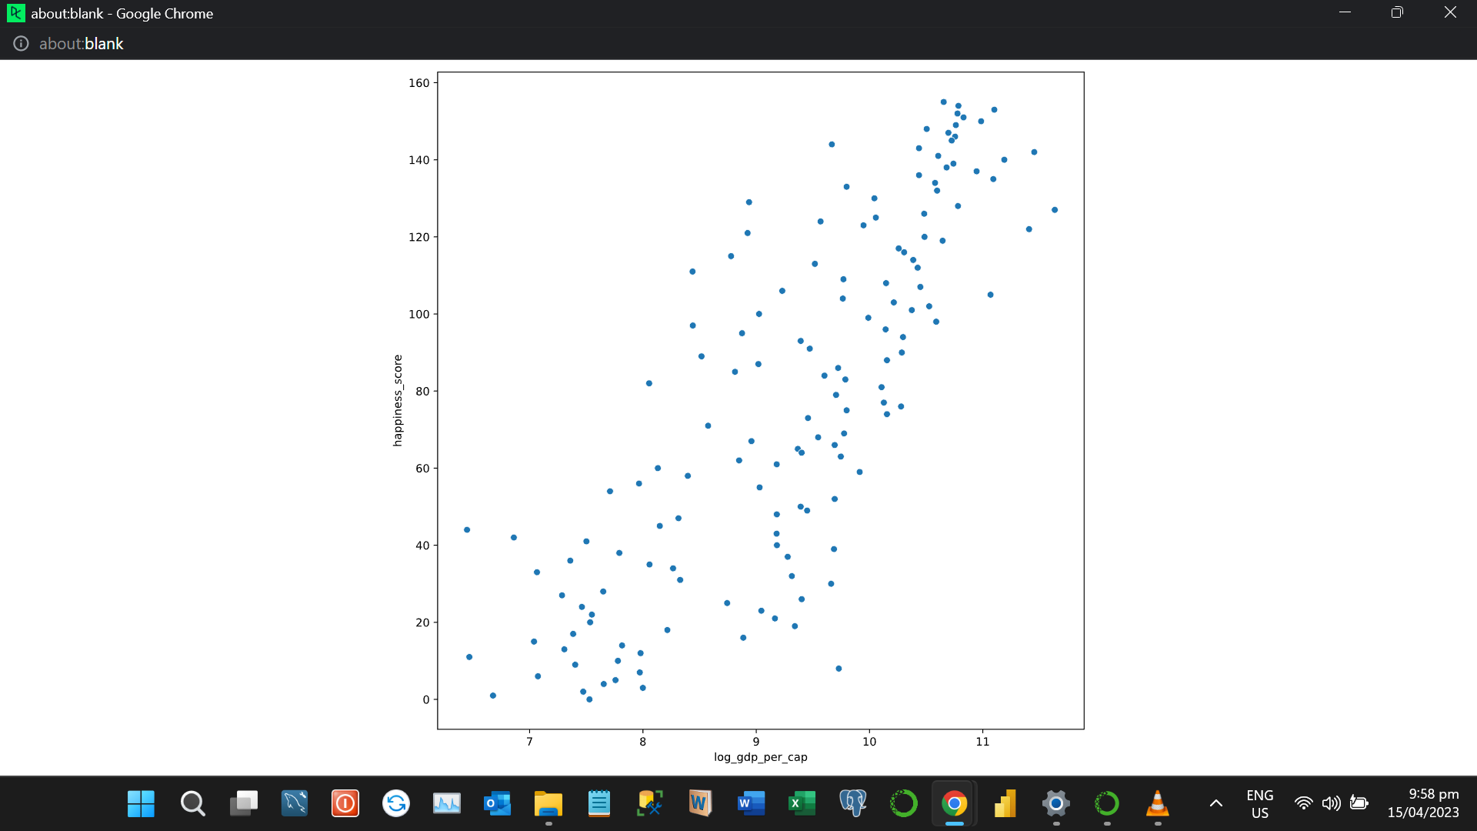Image resolution: width=1477 pixels, height=831 pixels.
Task: Open Outlook from the taskbar
Action: click(x=497, y=803)
